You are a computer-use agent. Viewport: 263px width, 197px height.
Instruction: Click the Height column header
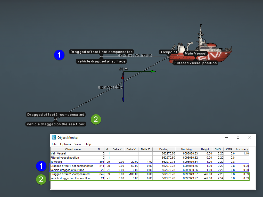[205, 149]
